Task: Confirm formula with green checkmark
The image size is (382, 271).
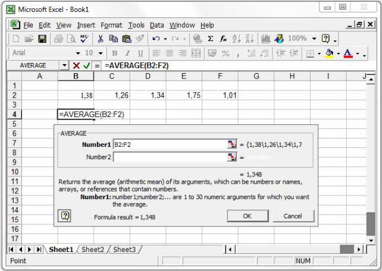Action: click(86, 65)
